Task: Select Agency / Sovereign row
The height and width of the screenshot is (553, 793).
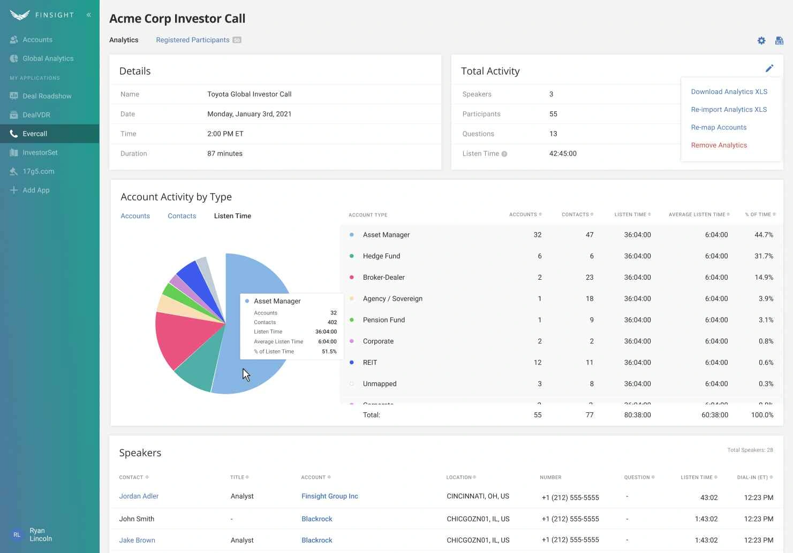Action: click(x=561, y=298)
